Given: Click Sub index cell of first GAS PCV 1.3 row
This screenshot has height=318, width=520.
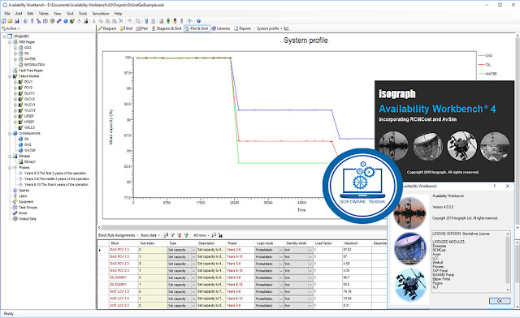Looking at the screenshot, I should coord(153,250).
